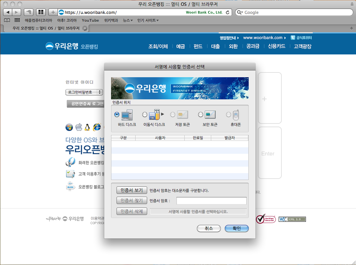
Task: Click the Google search magnifier icon
Action: pyautogui.click(x=239, y=12)
